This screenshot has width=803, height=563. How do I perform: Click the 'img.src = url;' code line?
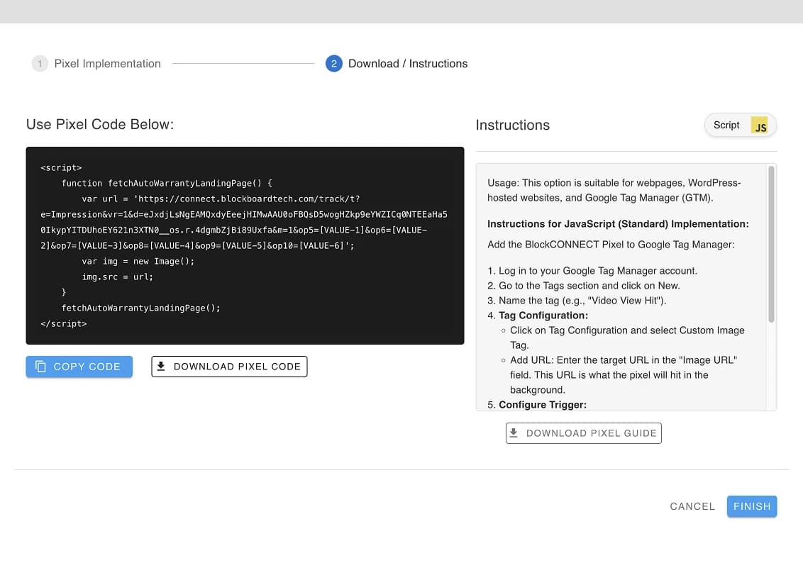(117, 277)
